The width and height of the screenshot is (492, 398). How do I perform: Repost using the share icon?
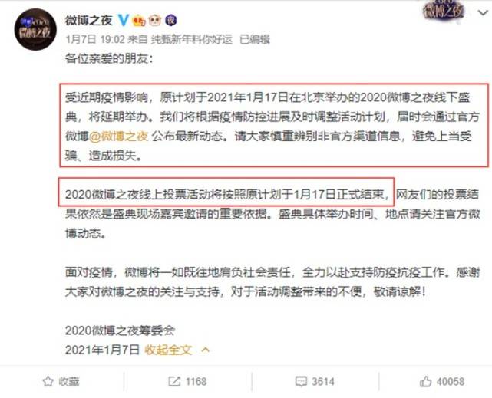(174, 381)
